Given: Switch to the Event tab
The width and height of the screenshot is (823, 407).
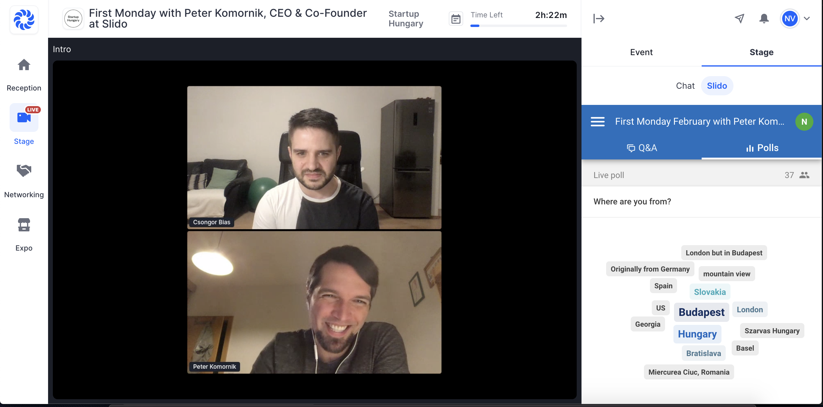Looking at the screenshot, I should click(641, 52).
